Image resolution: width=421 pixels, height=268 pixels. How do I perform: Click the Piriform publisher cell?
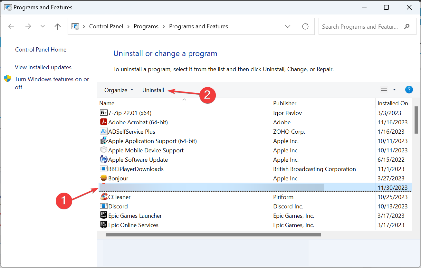(x=283, y=197)
